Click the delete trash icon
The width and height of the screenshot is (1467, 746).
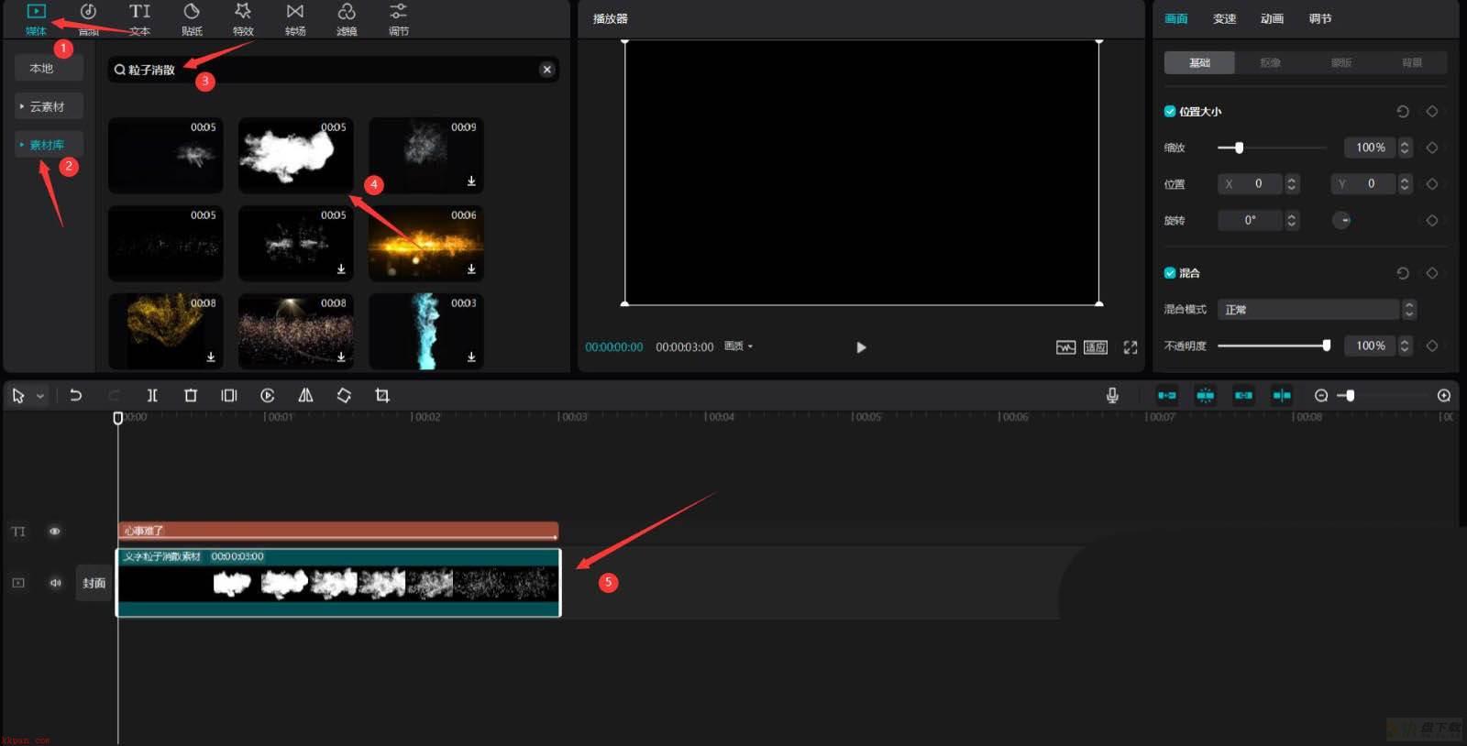pyautogui.click(x=191, y=395)
